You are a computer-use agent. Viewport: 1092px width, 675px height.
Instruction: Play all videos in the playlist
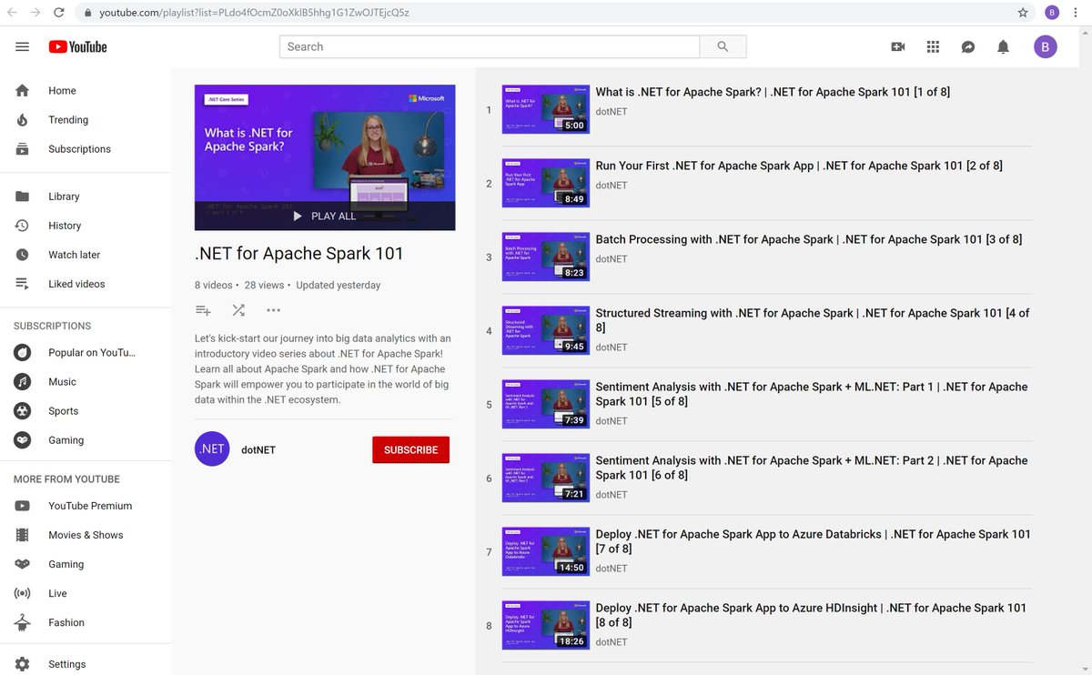(325, 216)
